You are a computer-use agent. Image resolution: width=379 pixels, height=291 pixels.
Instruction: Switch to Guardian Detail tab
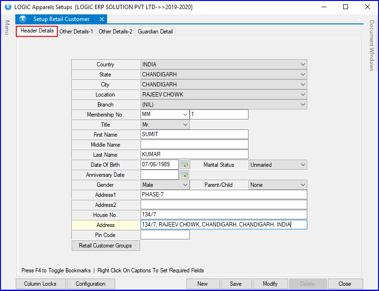(x=155, y=32)
